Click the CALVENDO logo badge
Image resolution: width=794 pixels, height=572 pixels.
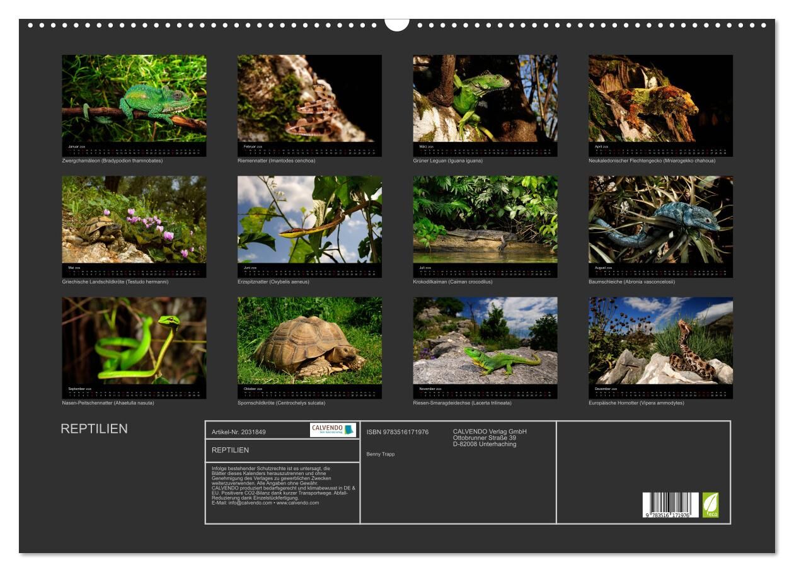[x=333, y=430]
